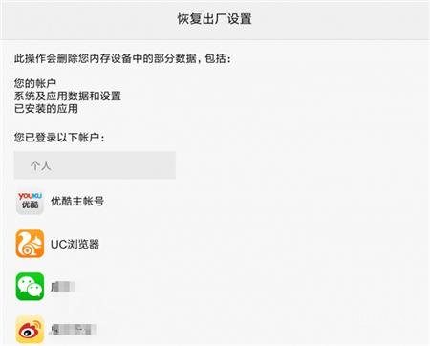Click the 已安装的应用 line
This screenshot has height=346, width=430.
pos(46,109)
